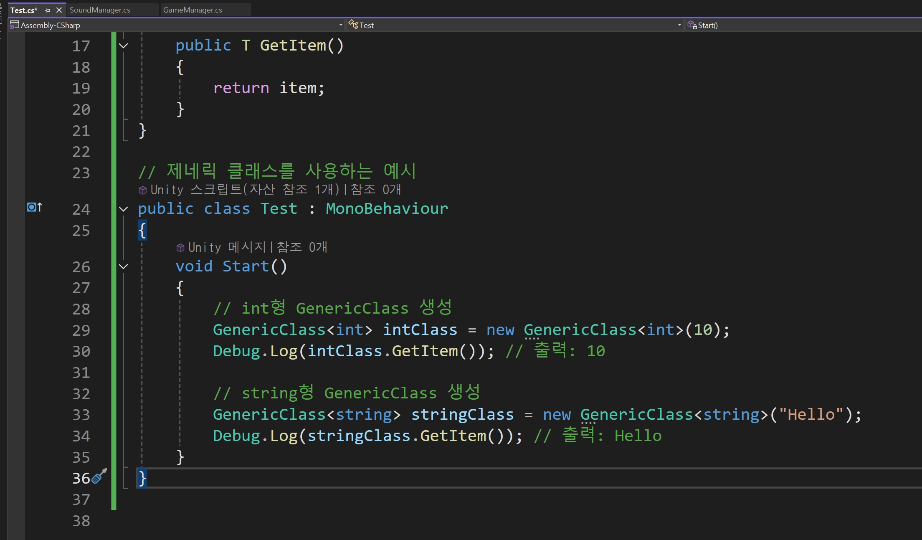Close the Test.cs tab
The image size is (922, 540).
pos(59,10)
